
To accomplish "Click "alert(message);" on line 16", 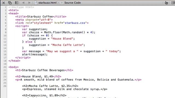I will (x=35, y=54).
